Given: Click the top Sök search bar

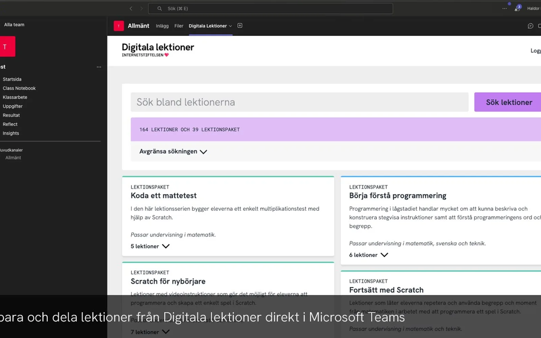Looking at the screenshot, I should 270,8.
